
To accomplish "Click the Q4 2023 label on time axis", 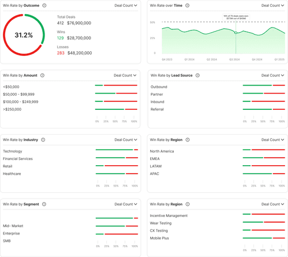I will 167,59.
